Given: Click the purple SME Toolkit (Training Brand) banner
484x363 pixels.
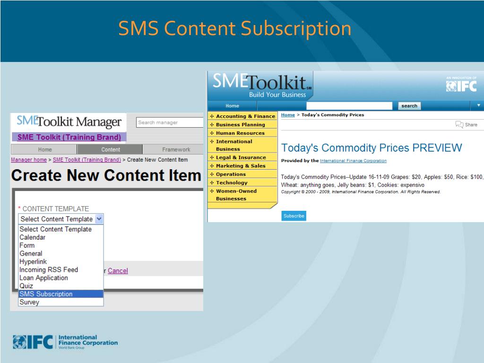Looking at the screenshot, I should [69, 137].
